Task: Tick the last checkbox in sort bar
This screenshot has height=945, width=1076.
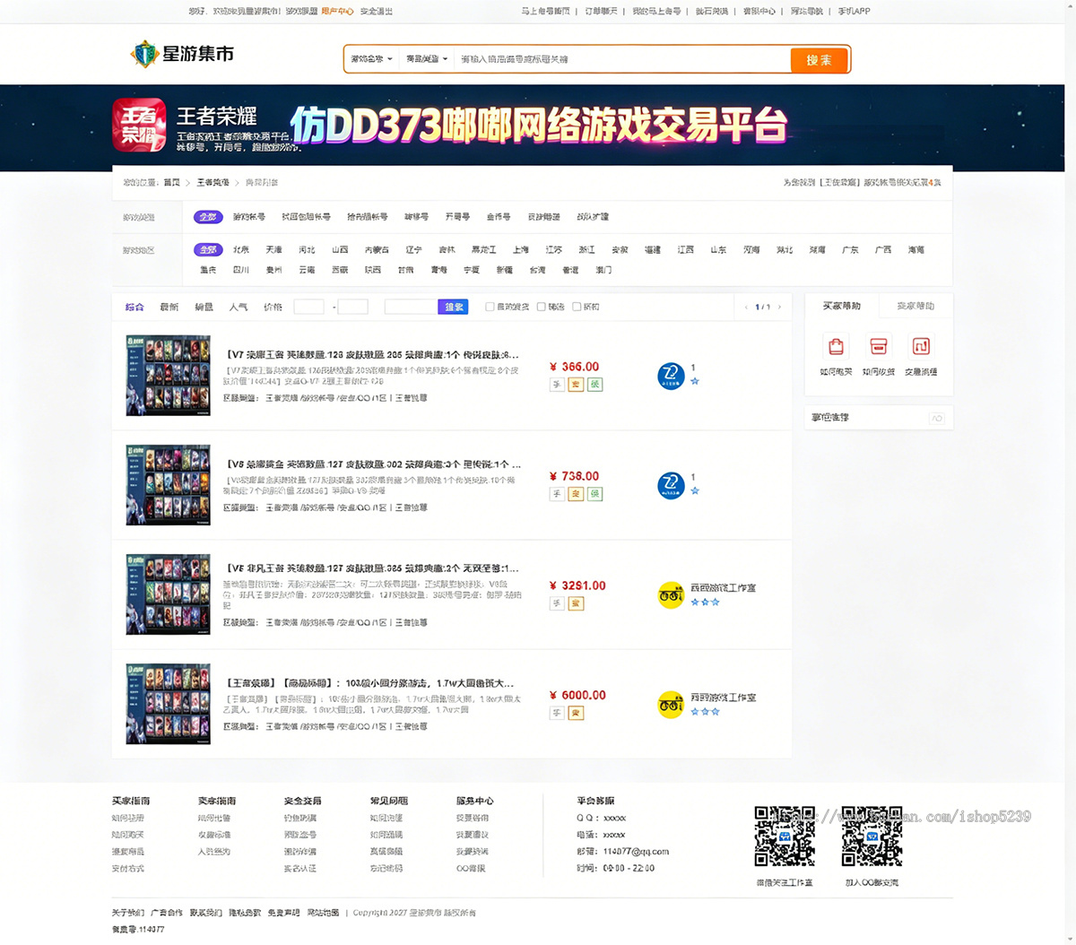Action: (x=577, y=307)
